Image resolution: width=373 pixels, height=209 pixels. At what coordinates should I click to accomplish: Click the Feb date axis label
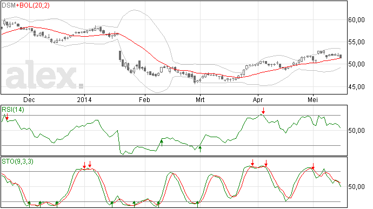(x=144, y=100)
